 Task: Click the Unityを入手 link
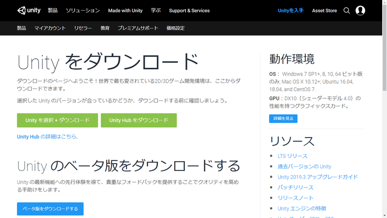291,11
